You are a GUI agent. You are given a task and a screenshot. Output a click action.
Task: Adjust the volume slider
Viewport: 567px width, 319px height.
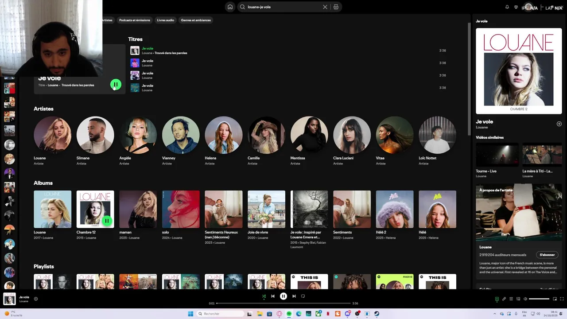(x=539, y=299)
